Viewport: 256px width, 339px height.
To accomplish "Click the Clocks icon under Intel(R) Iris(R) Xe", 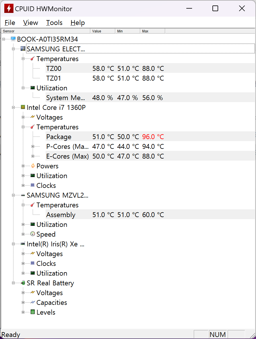I will pyautogui.click(x=33, y=263).
